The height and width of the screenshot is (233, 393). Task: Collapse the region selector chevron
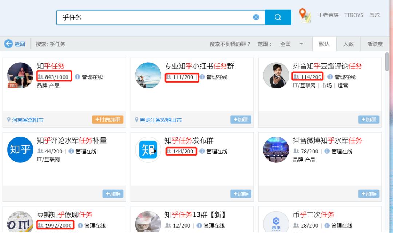pyautogui.click(x=301, y=44)
